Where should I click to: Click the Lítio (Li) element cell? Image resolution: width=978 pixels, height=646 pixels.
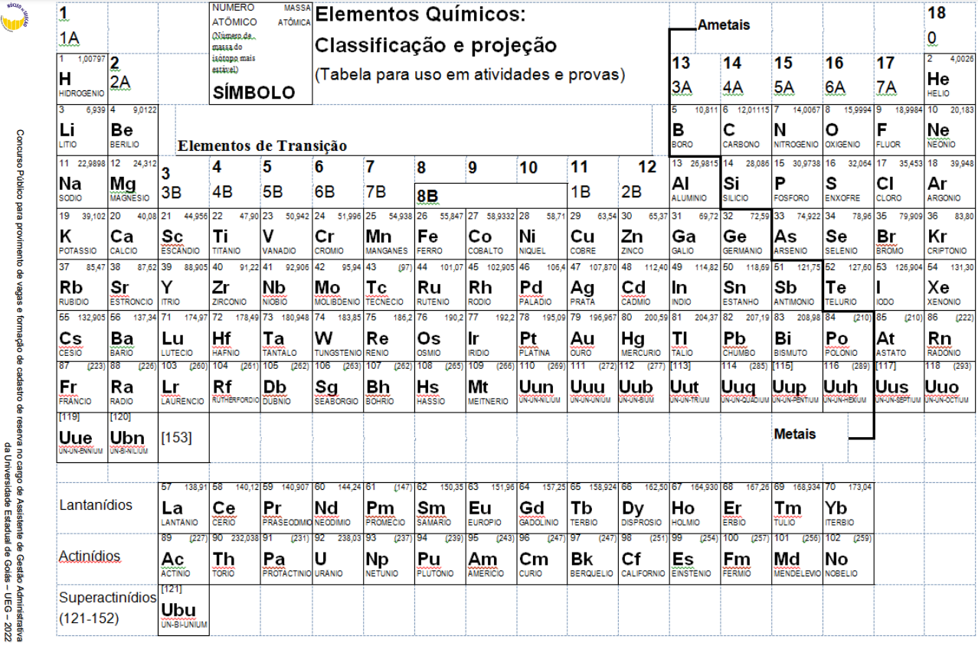click(82, 130)
